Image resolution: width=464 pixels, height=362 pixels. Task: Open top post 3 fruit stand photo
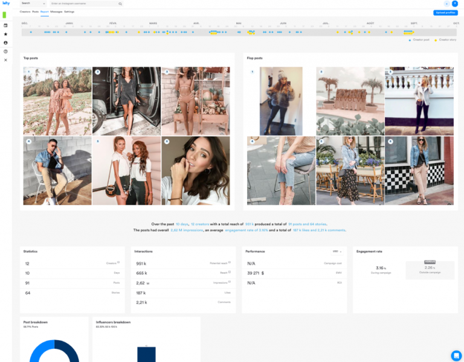pos(196,101)
